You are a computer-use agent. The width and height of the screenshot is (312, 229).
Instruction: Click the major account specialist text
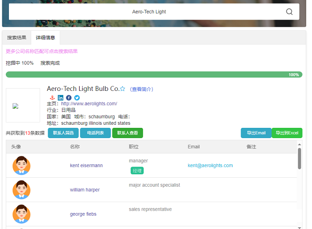coord(154,185)
